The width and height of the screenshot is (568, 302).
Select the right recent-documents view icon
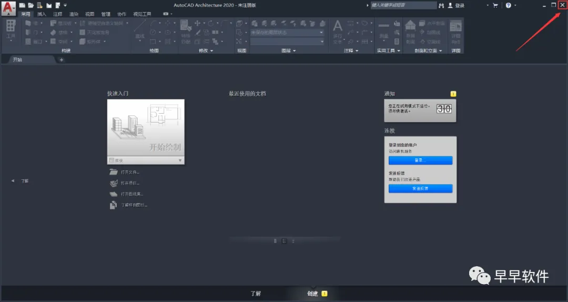[293, 241]
